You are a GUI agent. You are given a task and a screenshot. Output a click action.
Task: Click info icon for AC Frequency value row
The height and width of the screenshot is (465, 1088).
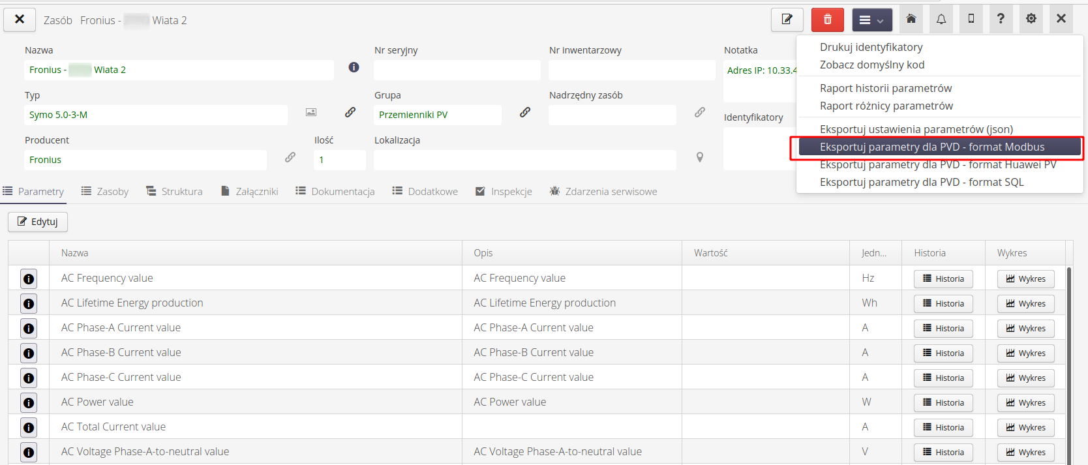click(29, 279)
